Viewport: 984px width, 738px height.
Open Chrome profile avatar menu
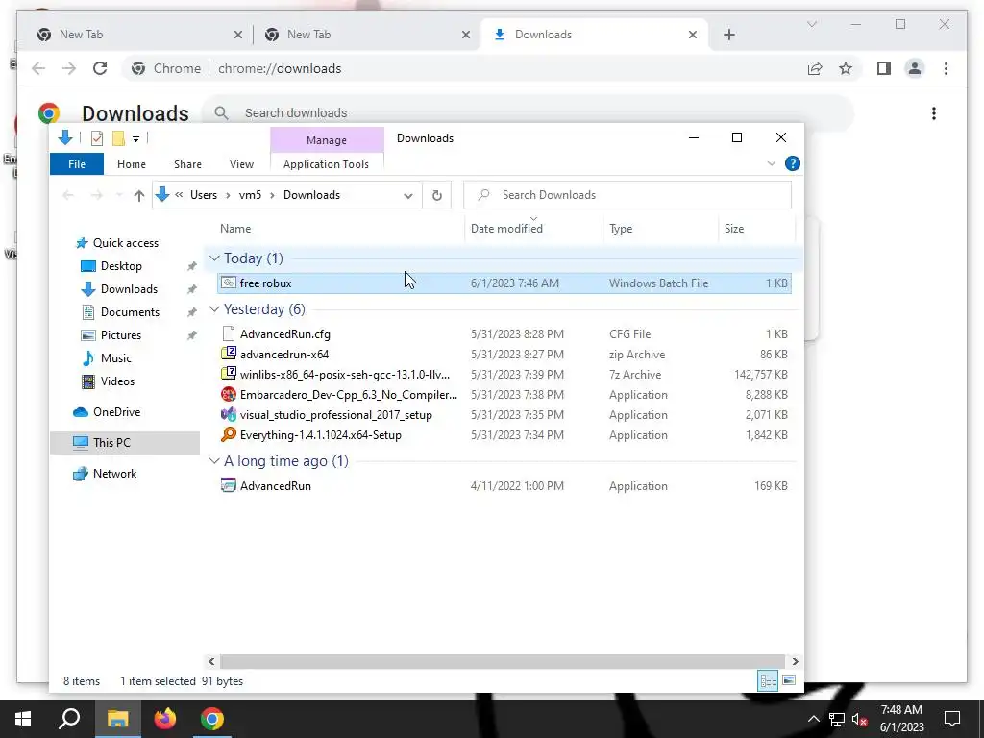point(915,68)
